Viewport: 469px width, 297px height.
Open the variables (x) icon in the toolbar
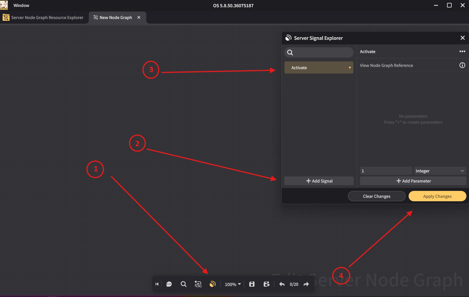click(x=198, y=284)
